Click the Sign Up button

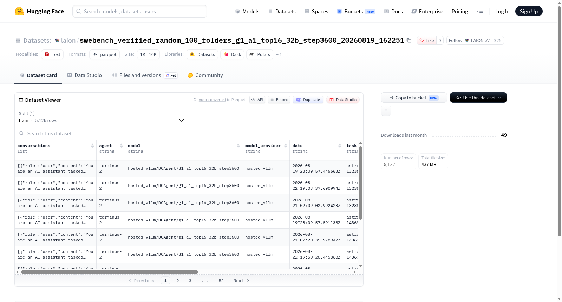[x=529, y=11]
